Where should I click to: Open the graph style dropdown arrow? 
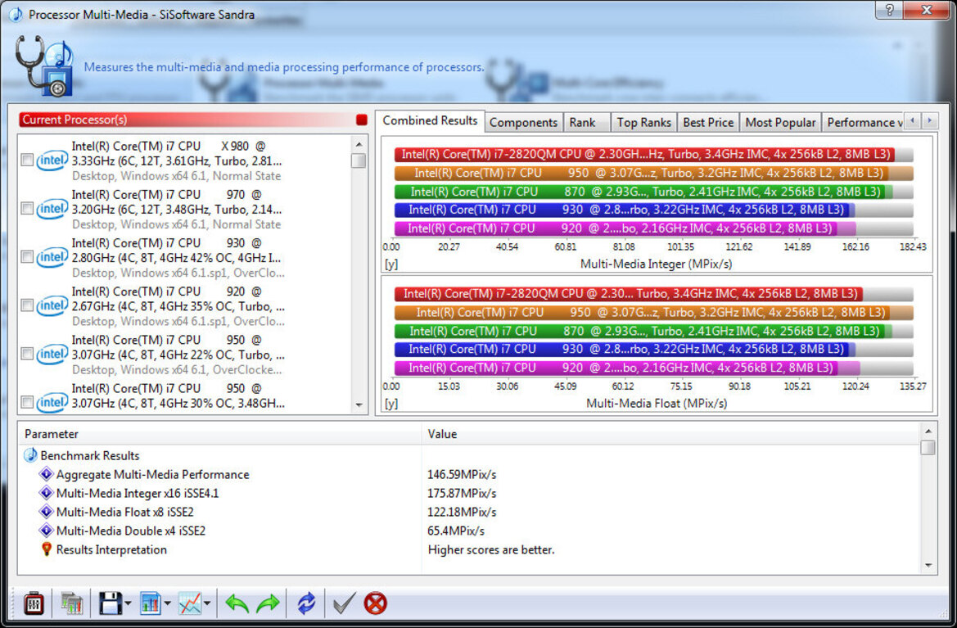[207, 604]
